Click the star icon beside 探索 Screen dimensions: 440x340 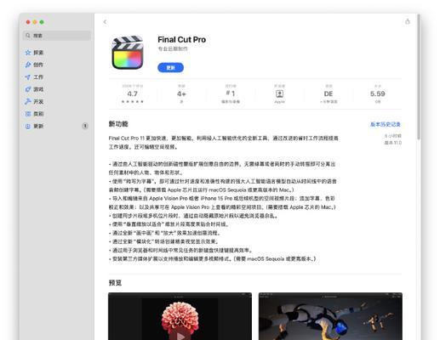[x=28, y=53]
